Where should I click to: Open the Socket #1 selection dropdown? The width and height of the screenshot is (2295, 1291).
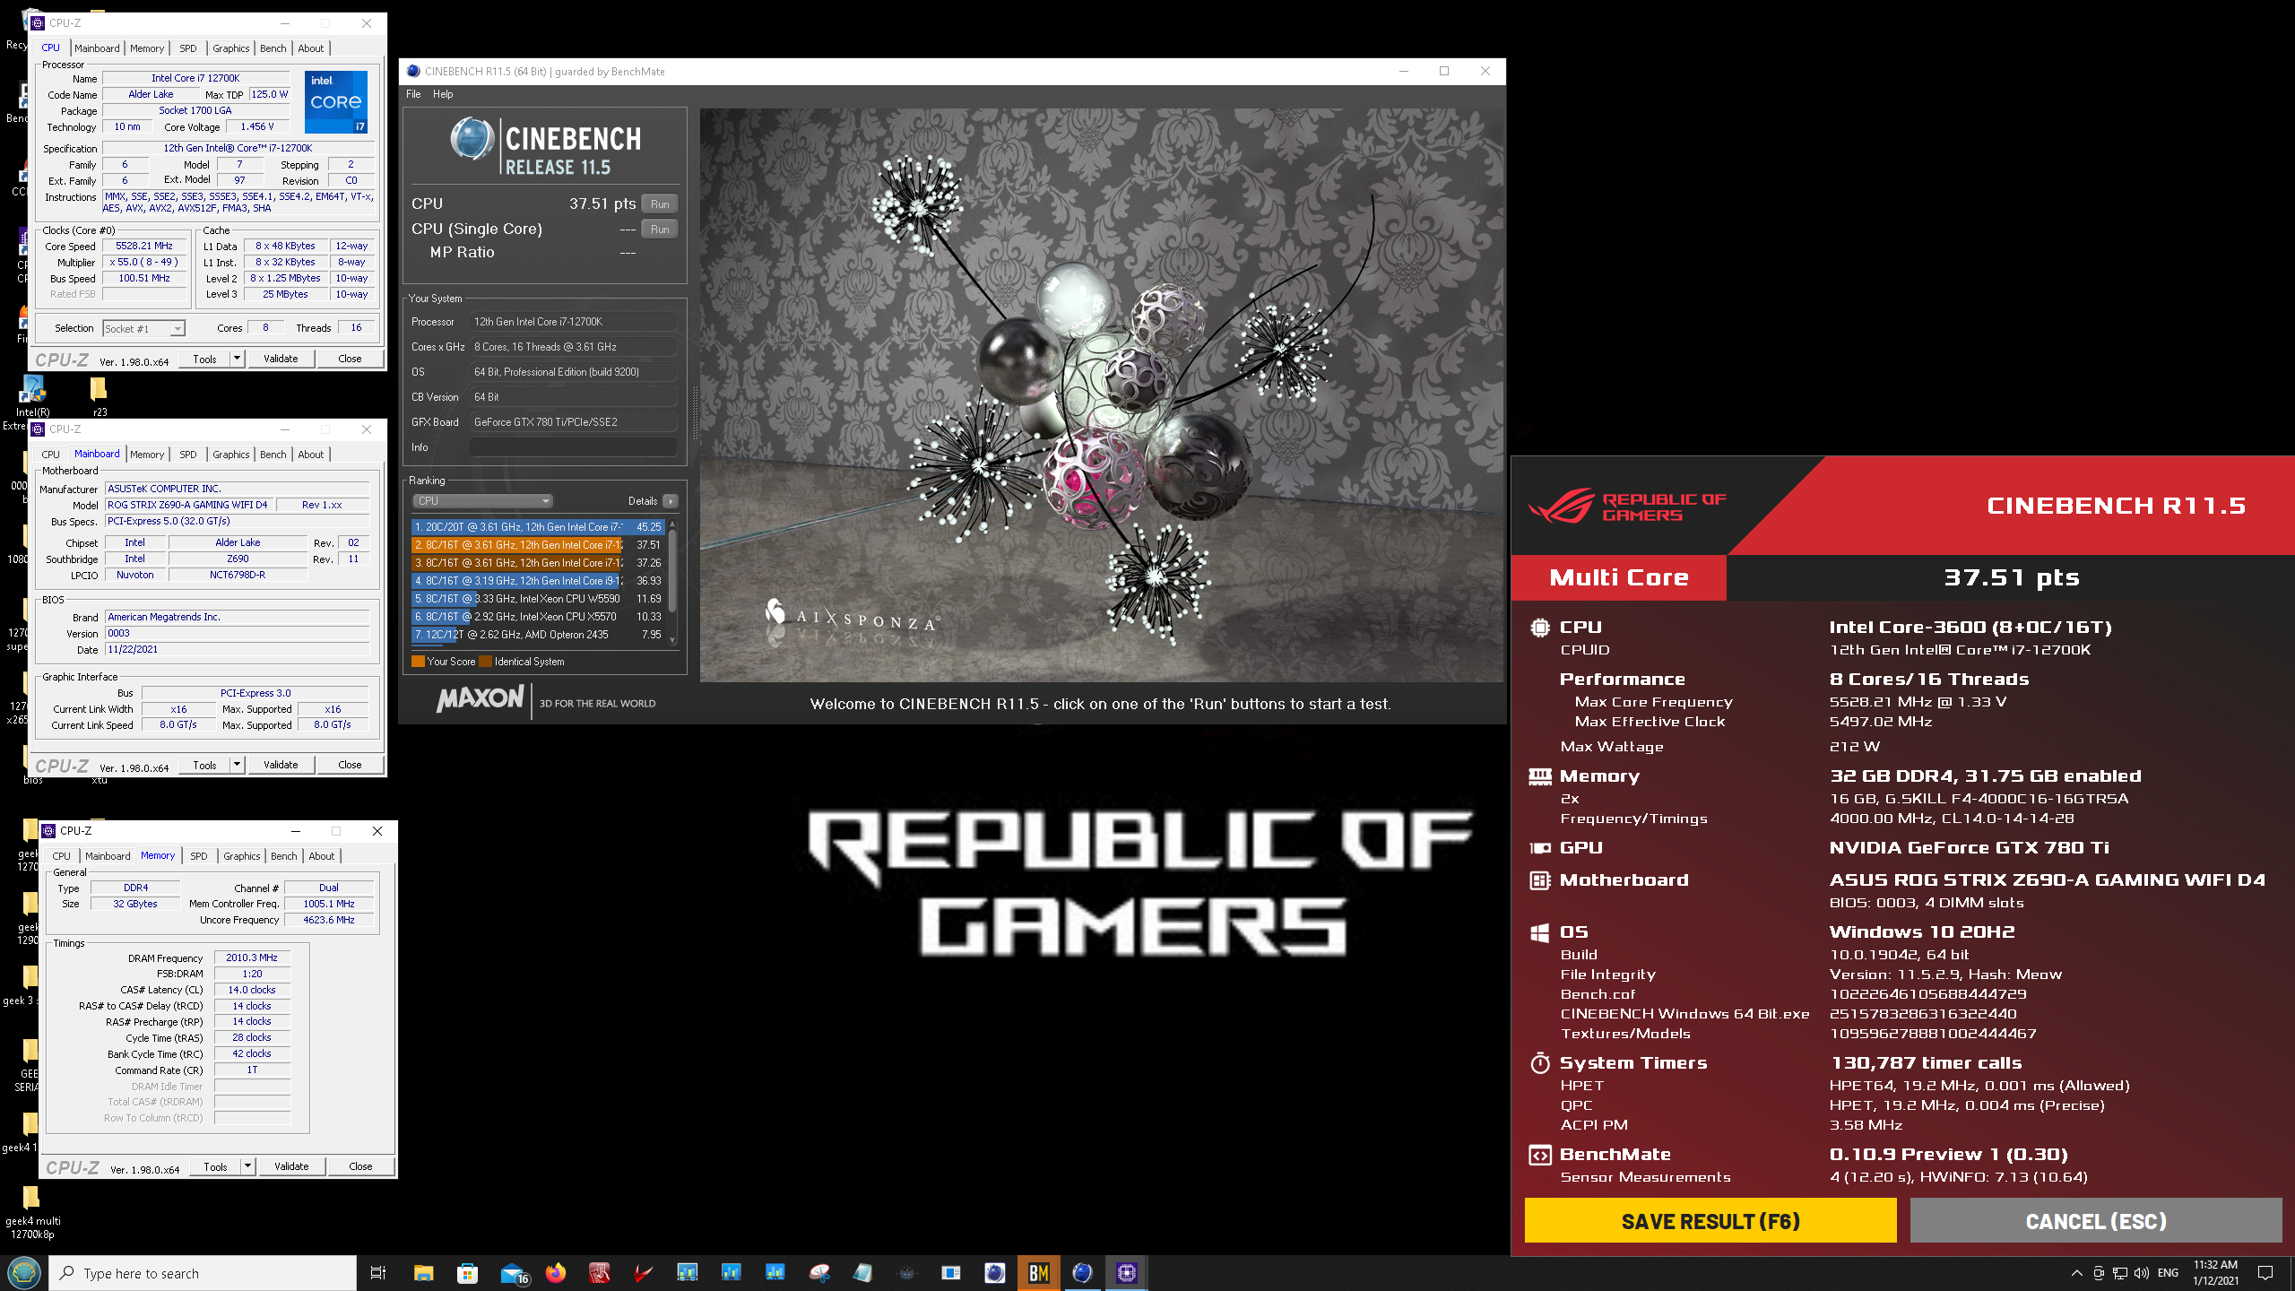click(x=144, y=329)
